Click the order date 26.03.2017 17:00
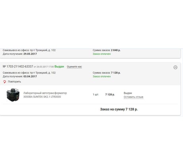Image resolution: width=183 pixels, height=165 pixels. point(44,67)
